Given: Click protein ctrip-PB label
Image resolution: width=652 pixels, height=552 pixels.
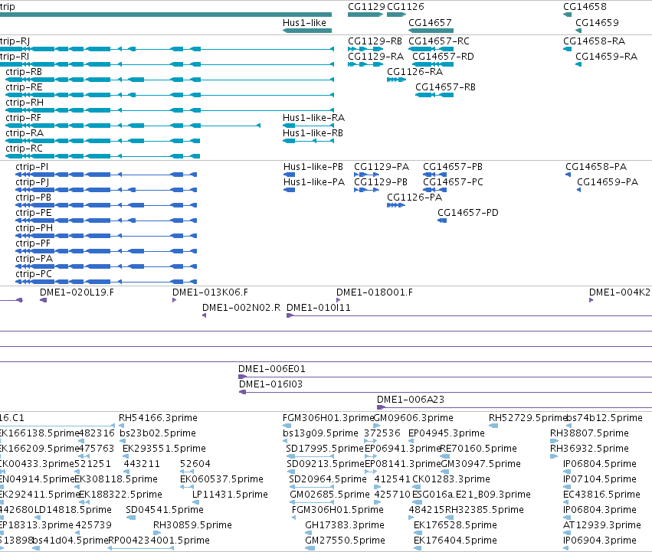Looking at the screenshot, I should (x=33, y=198).
